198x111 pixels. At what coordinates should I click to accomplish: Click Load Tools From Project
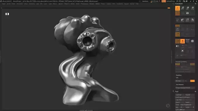click(185, 97)
